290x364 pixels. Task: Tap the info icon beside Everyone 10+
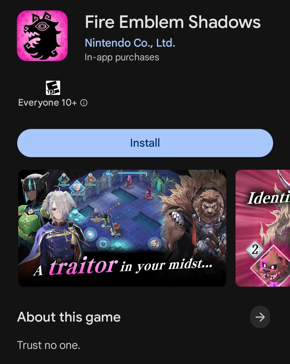[x=84, y=103]
